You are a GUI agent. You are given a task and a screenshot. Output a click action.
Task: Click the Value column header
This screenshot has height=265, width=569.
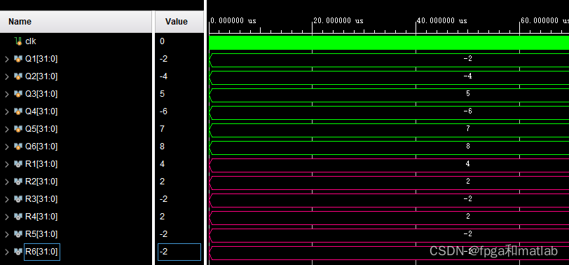coord(179,22)
